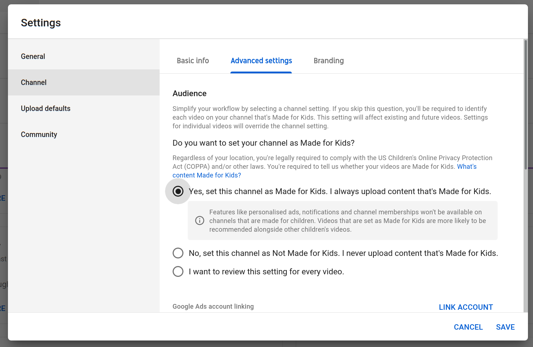
Task: Click the Google Ads account linking label
Action: [x=213, y=307]
